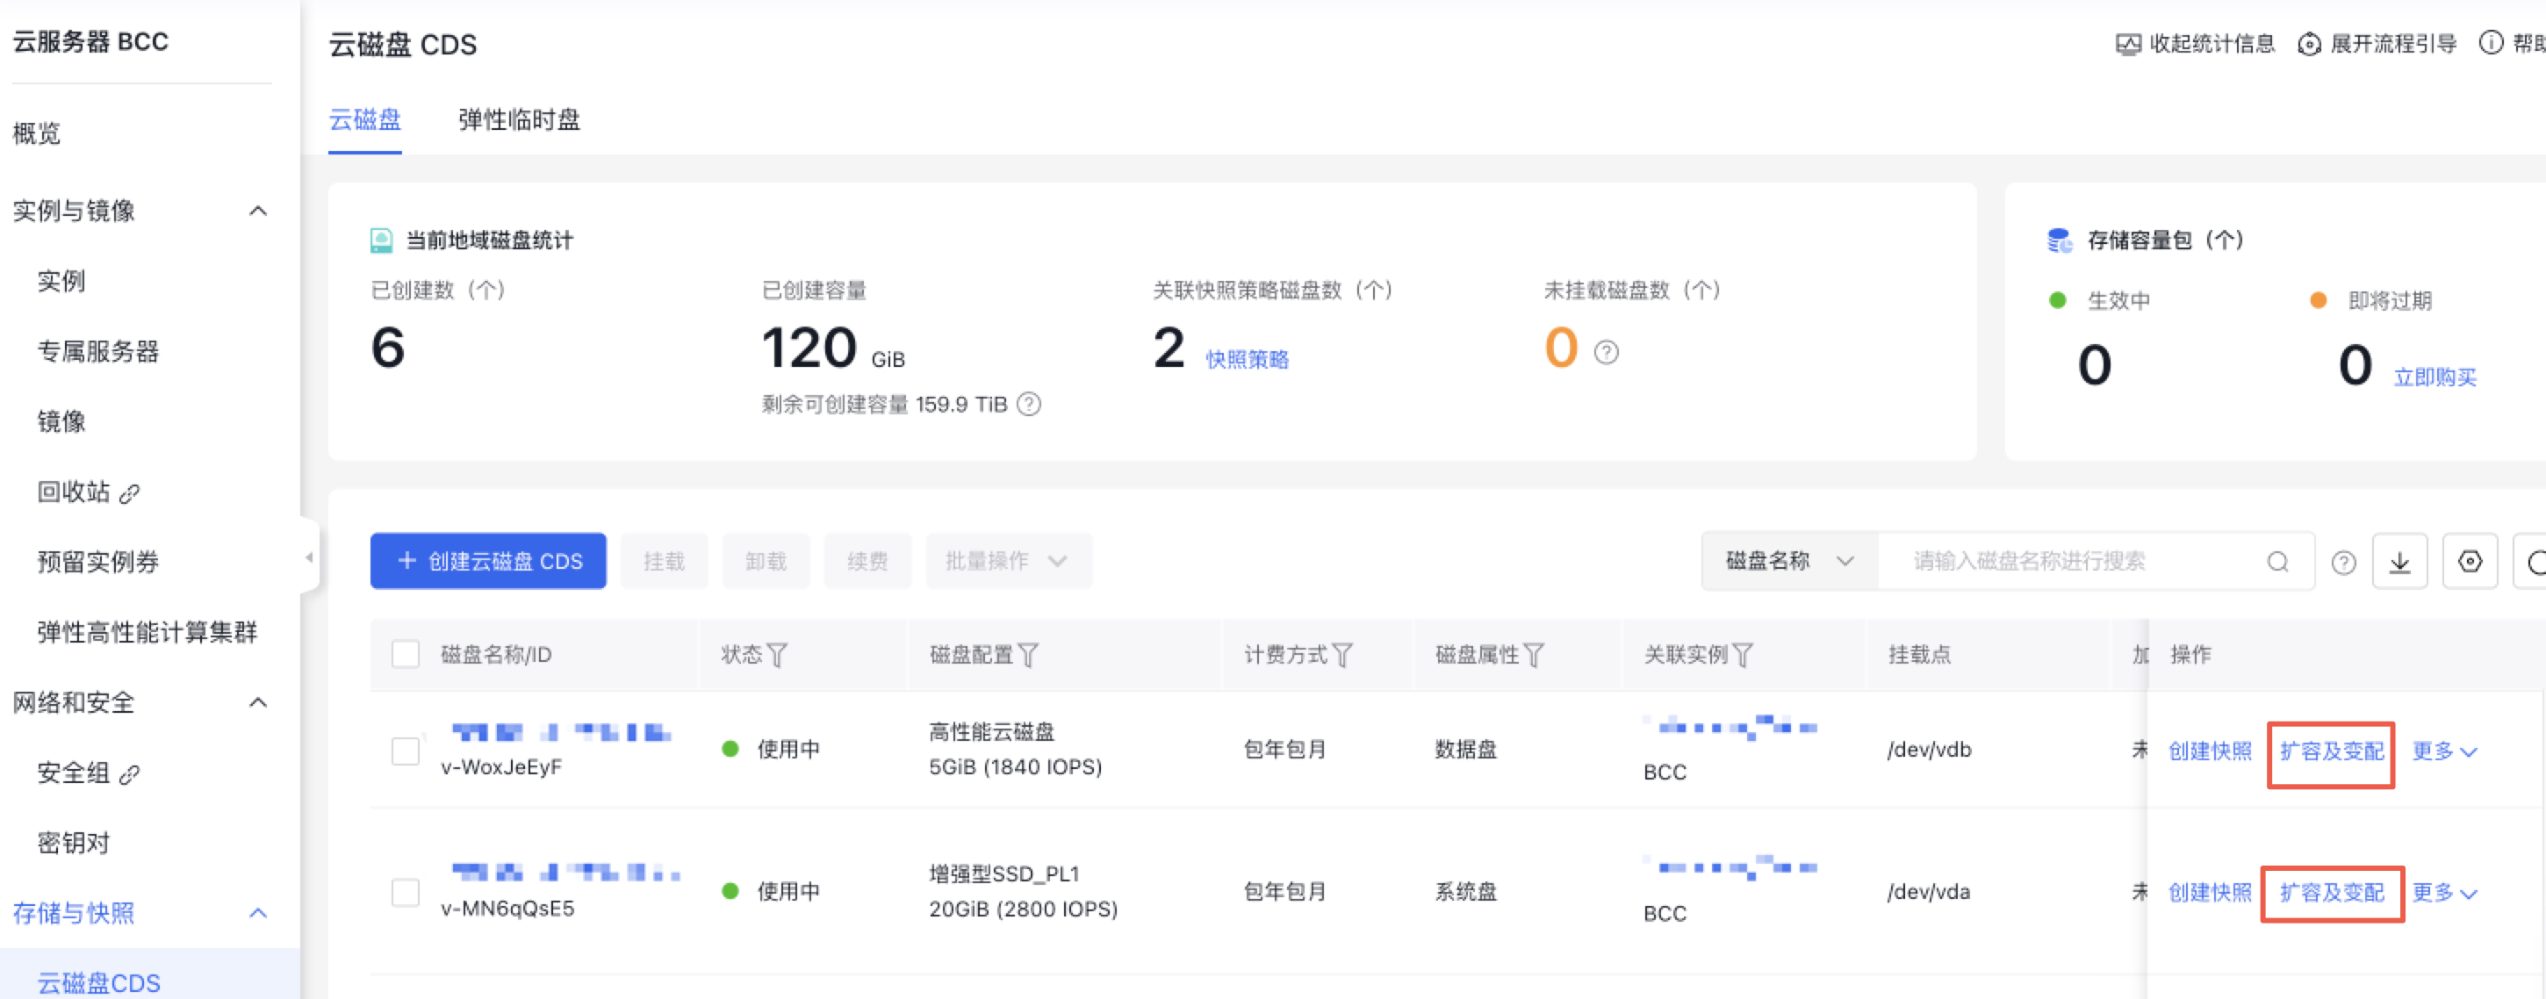
Task: Collapse the 网络和安全 sidebar section
Action: pos(258,702)
